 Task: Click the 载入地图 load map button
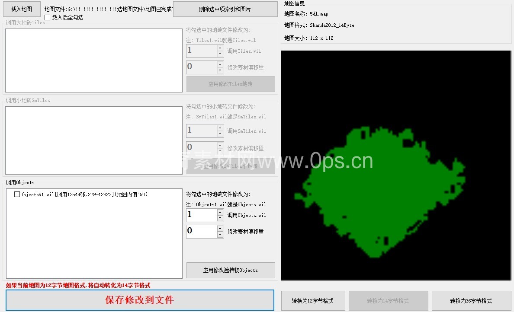coord(22,9)
